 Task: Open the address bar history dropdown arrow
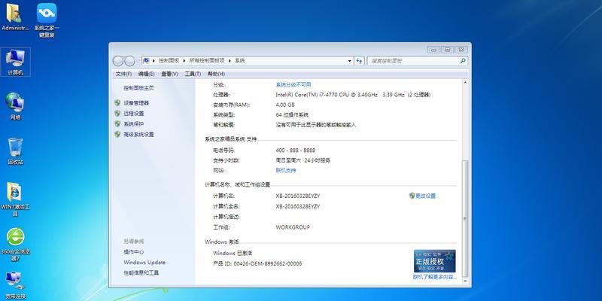[x=349, y=61]
